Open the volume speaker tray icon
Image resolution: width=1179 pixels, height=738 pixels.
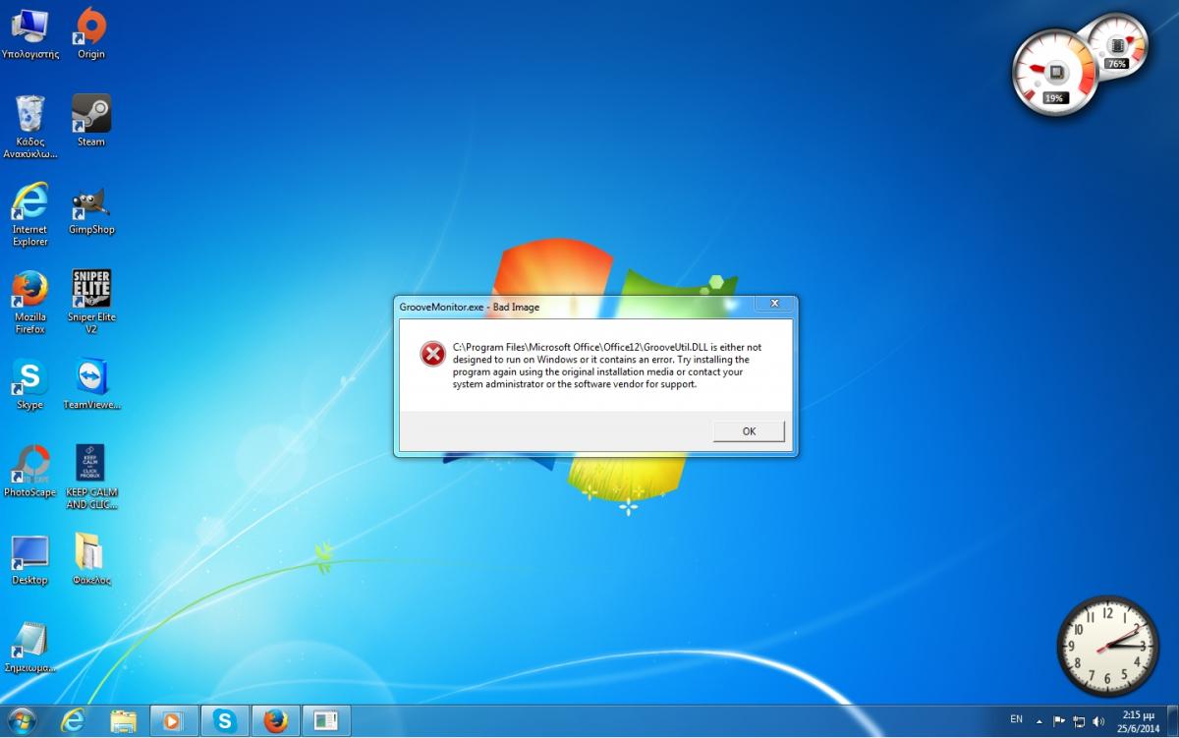tap(1098, 721)
